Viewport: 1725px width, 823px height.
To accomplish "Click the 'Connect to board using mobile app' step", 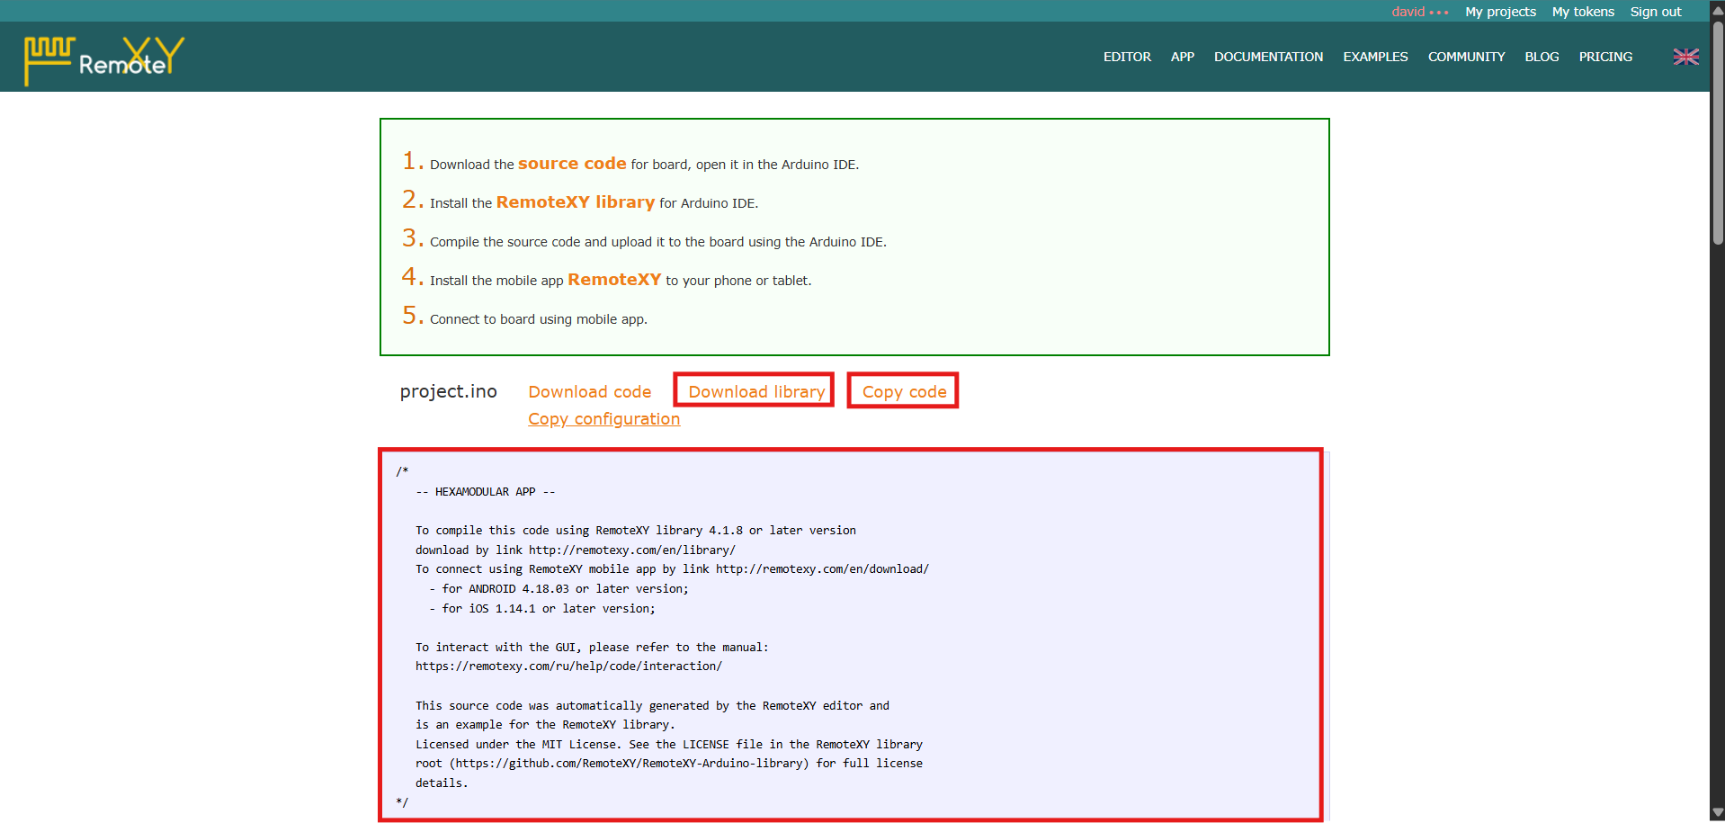I will point(539,319).
